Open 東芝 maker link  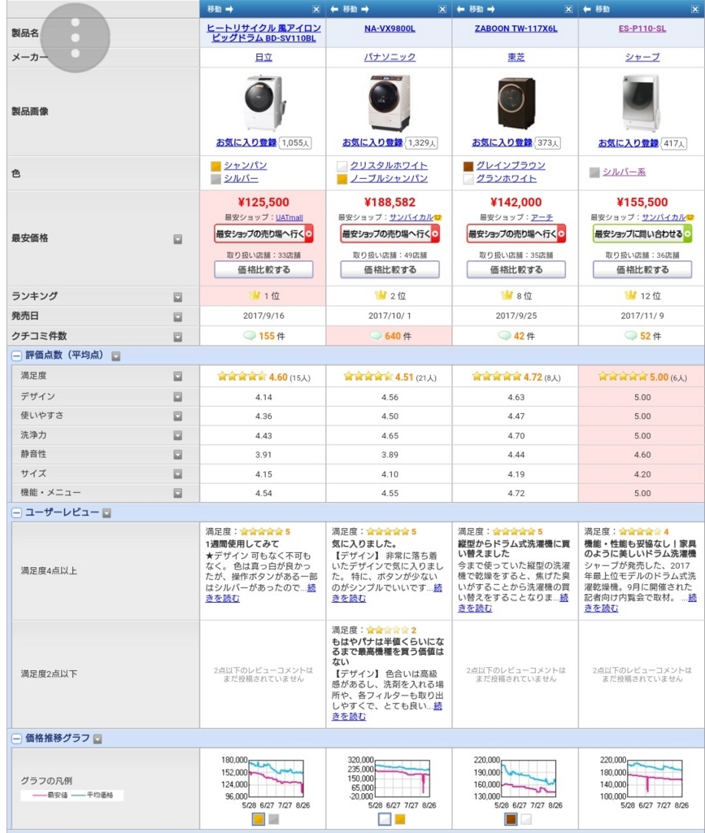(516, 57)
